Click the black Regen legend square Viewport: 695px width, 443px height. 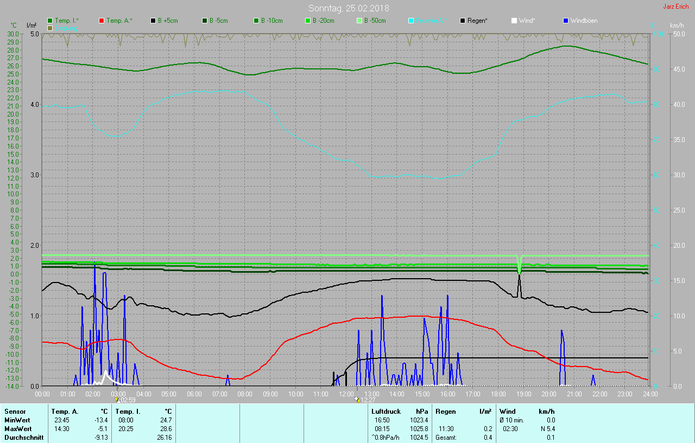(462, 21)
